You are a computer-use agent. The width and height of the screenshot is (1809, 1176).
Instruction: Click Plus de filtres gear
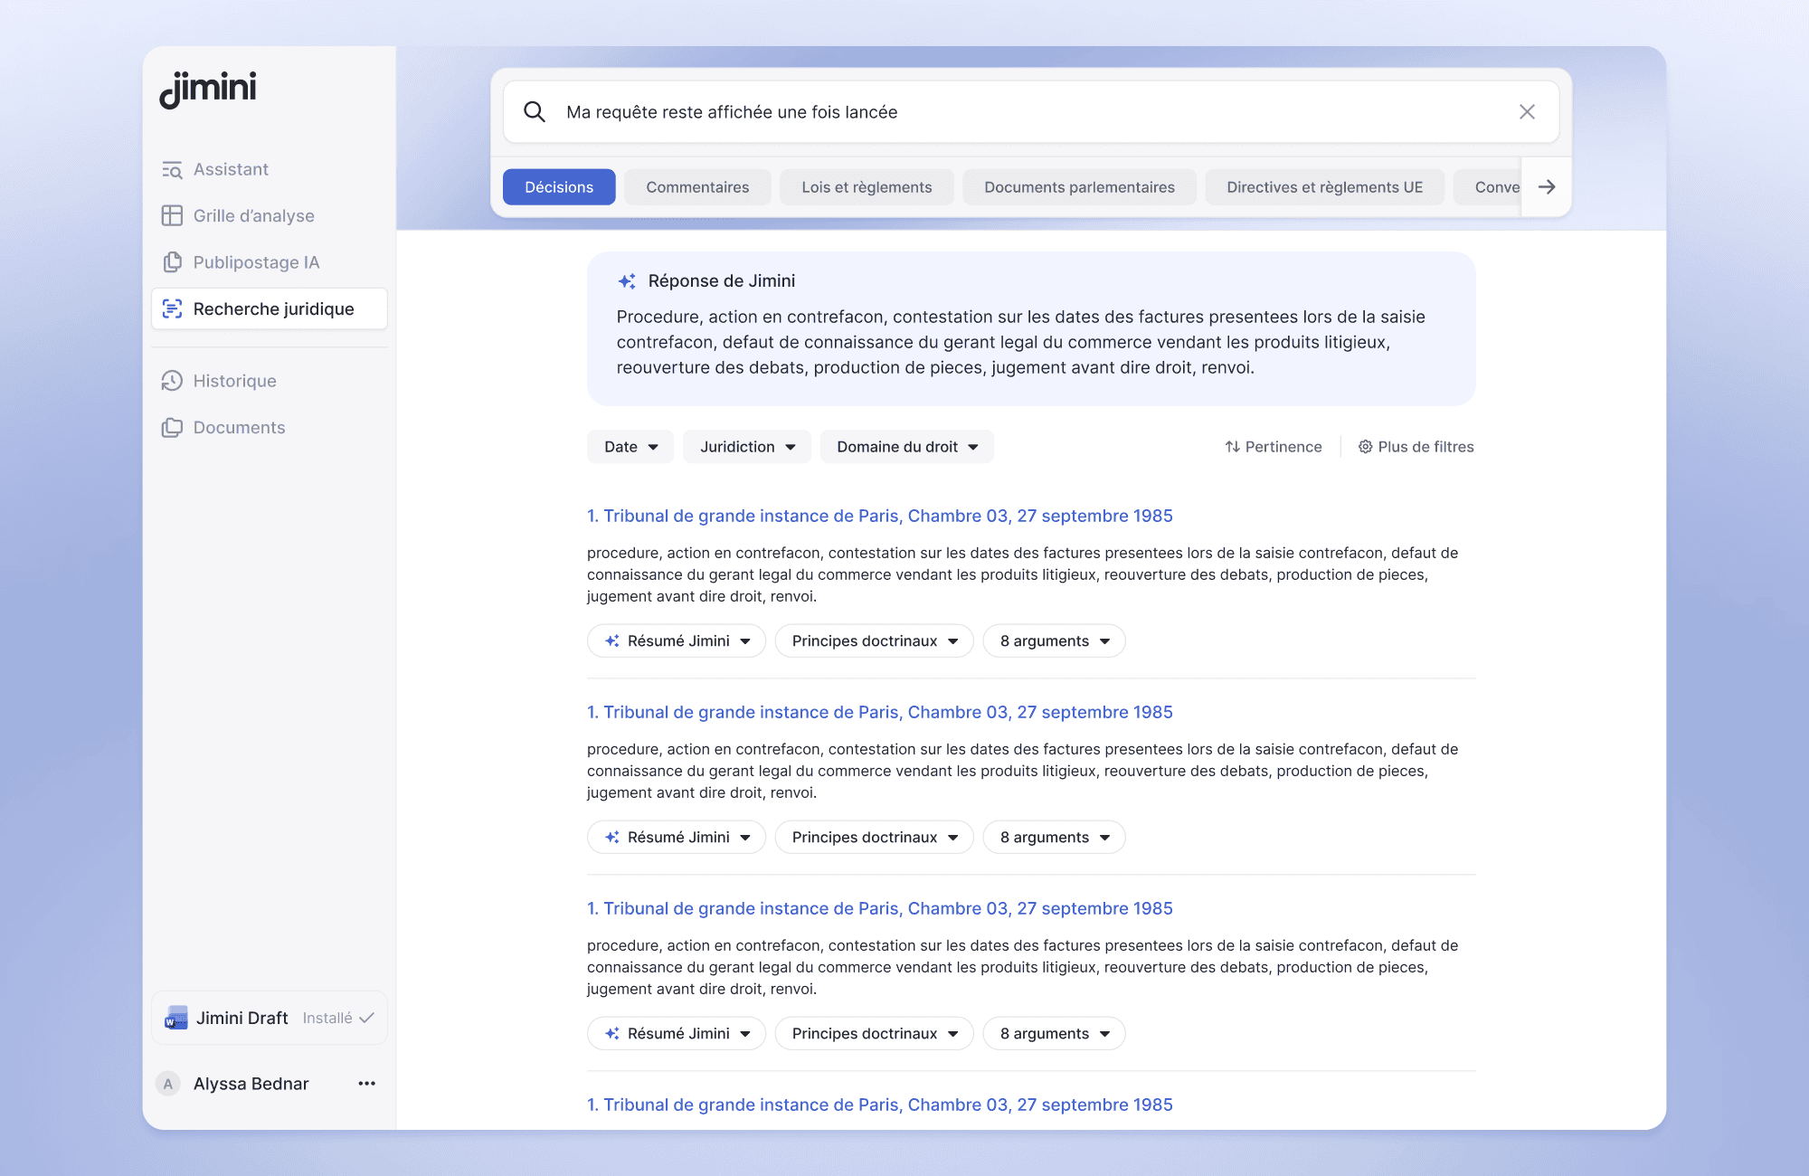[1416, 447]
